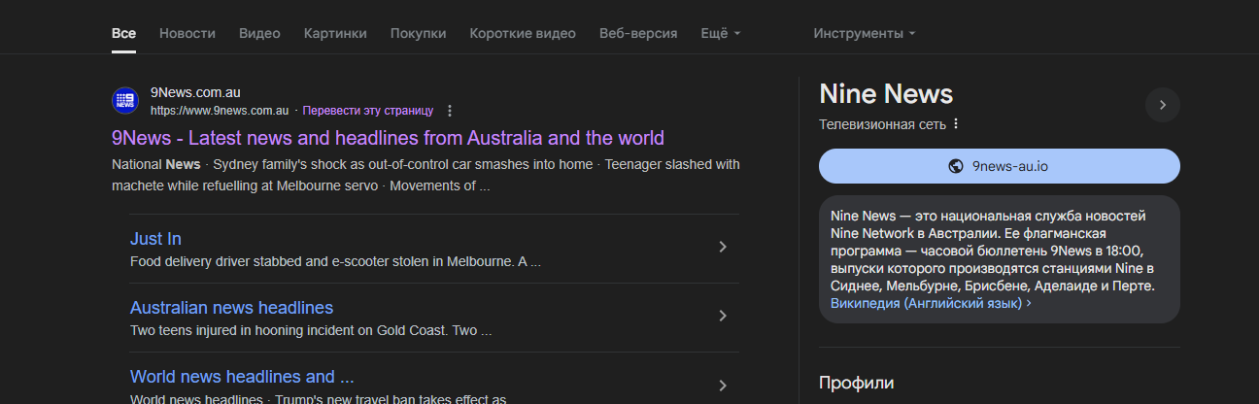The width and height of the screenshot is (1259, 404).
Task: Click the Food delivery driver stabbed snippet
Action: 335,262
